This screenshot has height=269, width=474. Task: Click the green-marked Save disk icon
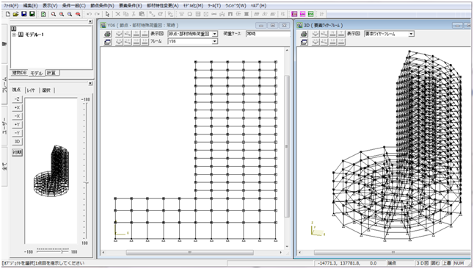coord(32,14)
